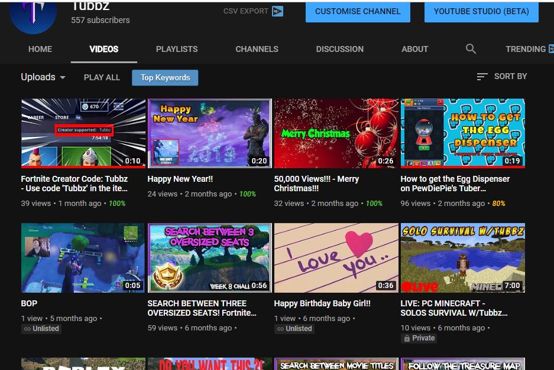The height and width of the screenshot is (370, 554).
Task: Click the CSV EXPORT label
Action: click(245, 11)
